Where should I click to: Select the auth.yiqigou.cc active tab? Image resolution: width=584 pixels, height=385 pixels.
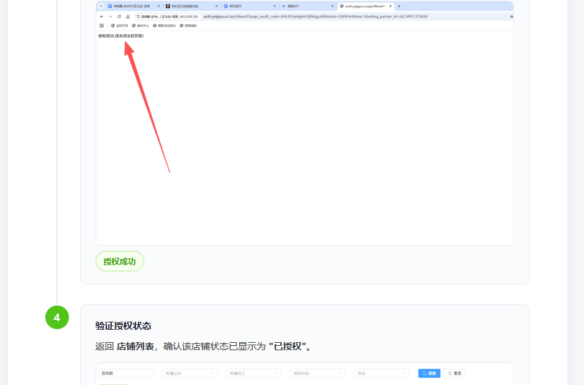click(x=365, y=6)
